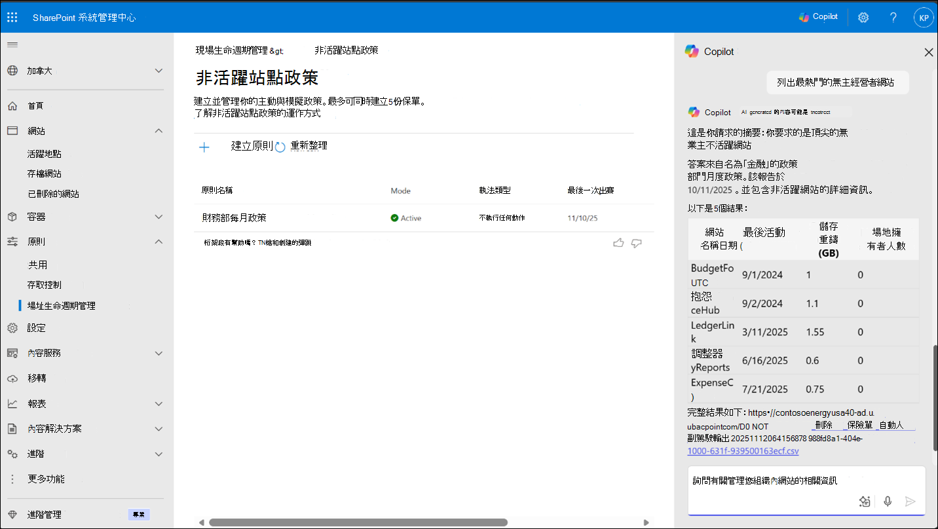Open the Copilot prompt suggestions icon

865,501
